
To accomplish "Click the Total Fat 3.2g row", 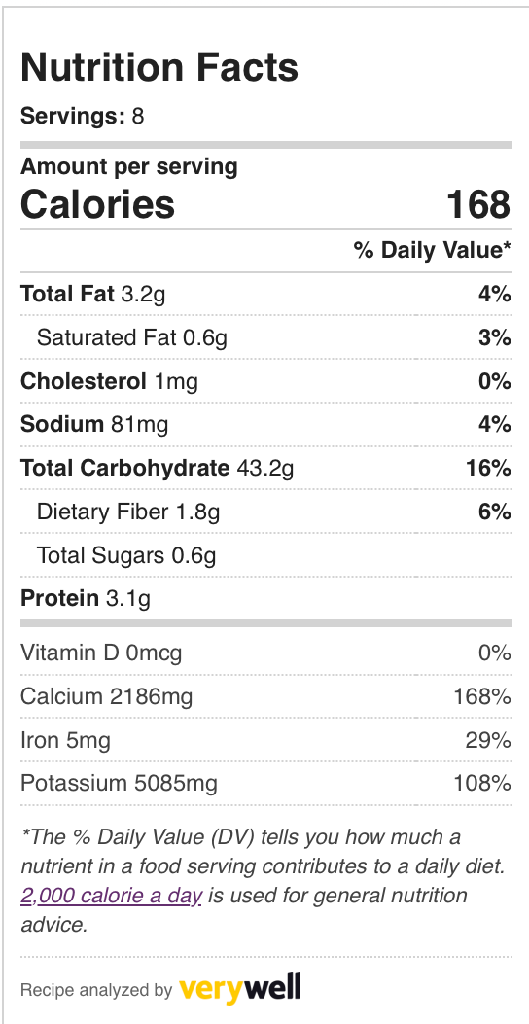I will point(265,294).
